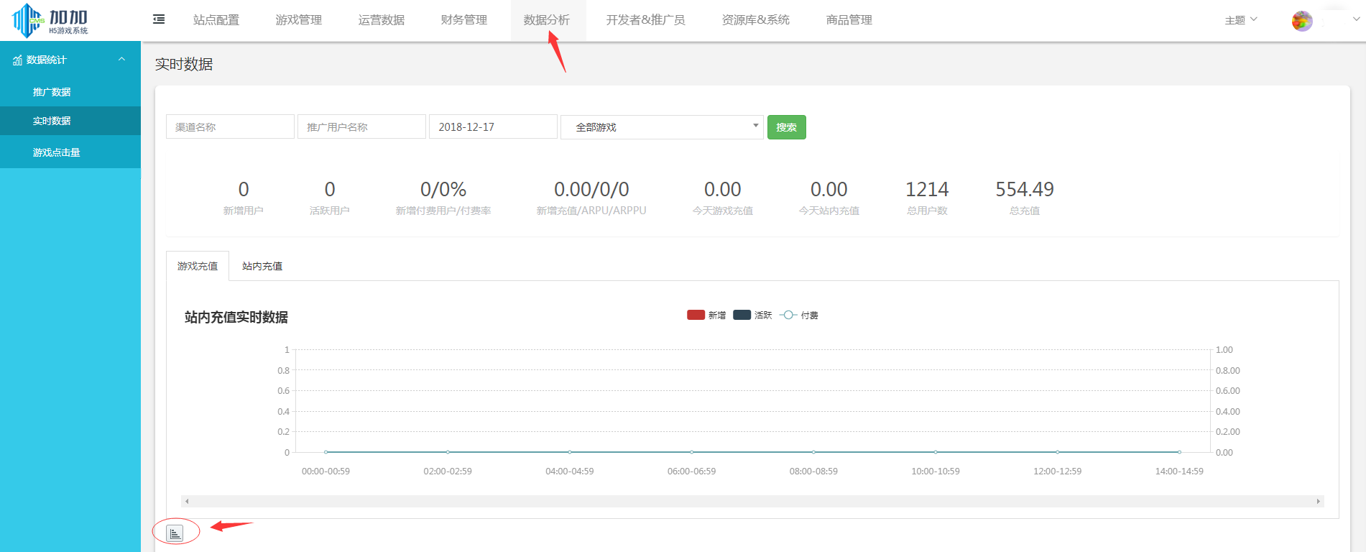Switch to the 站内充值 tab
The image size is (1366, 552).
[x=262, y=266]
